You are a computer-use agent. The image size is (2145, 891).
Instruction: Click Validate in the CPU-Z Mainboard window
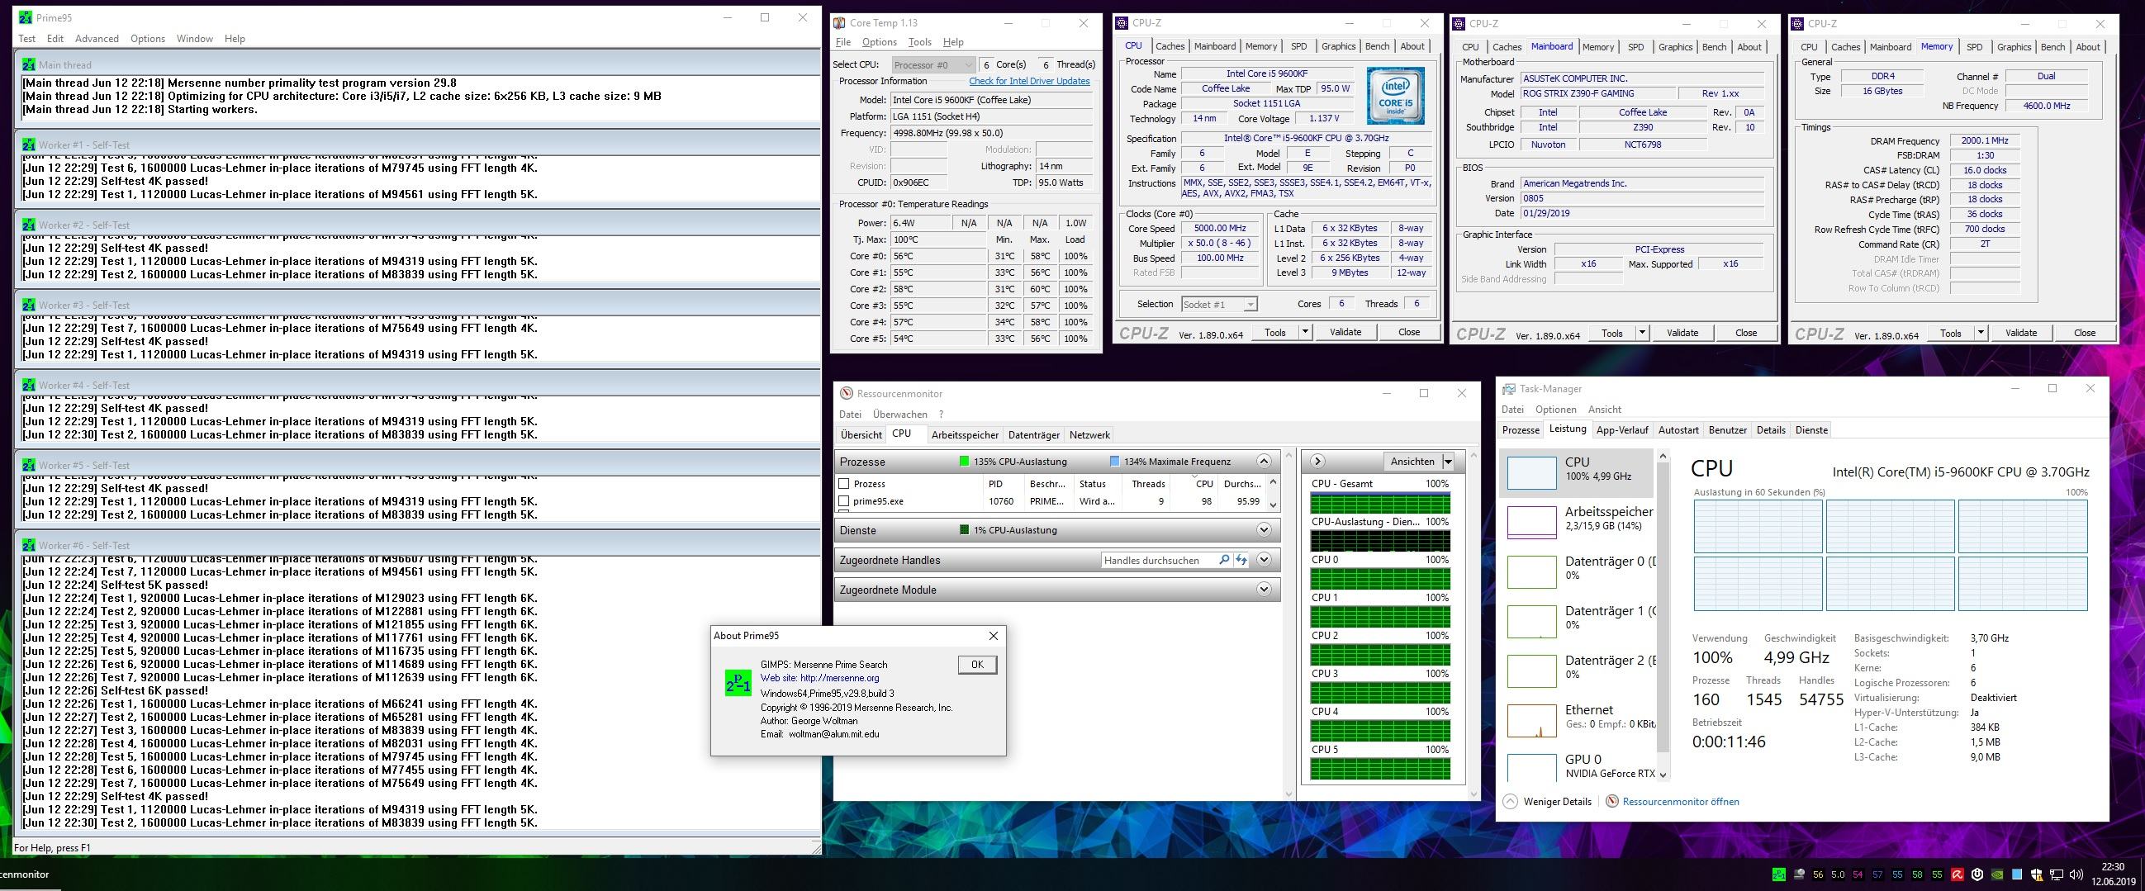(x=1682, y=333)
